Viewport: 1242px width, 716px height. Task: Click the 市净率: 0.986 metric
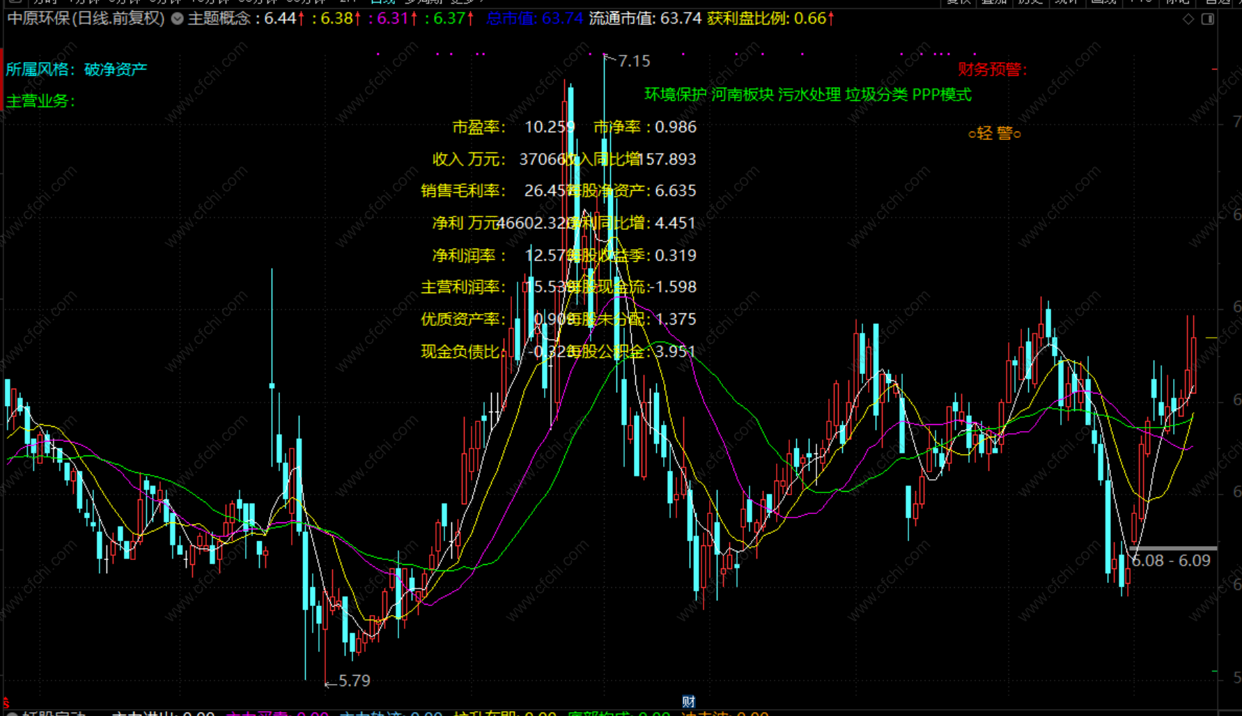coord(645,127)
